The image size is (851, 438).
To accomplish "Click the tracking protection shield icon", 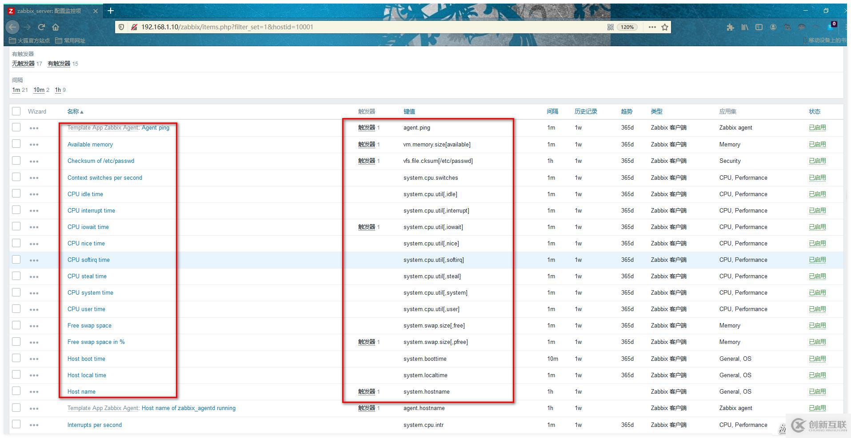I will [121, 27].
